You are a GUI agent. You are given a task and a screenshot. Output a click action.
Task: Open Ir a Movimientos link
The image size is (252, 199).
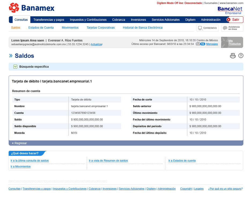[21, 166]
